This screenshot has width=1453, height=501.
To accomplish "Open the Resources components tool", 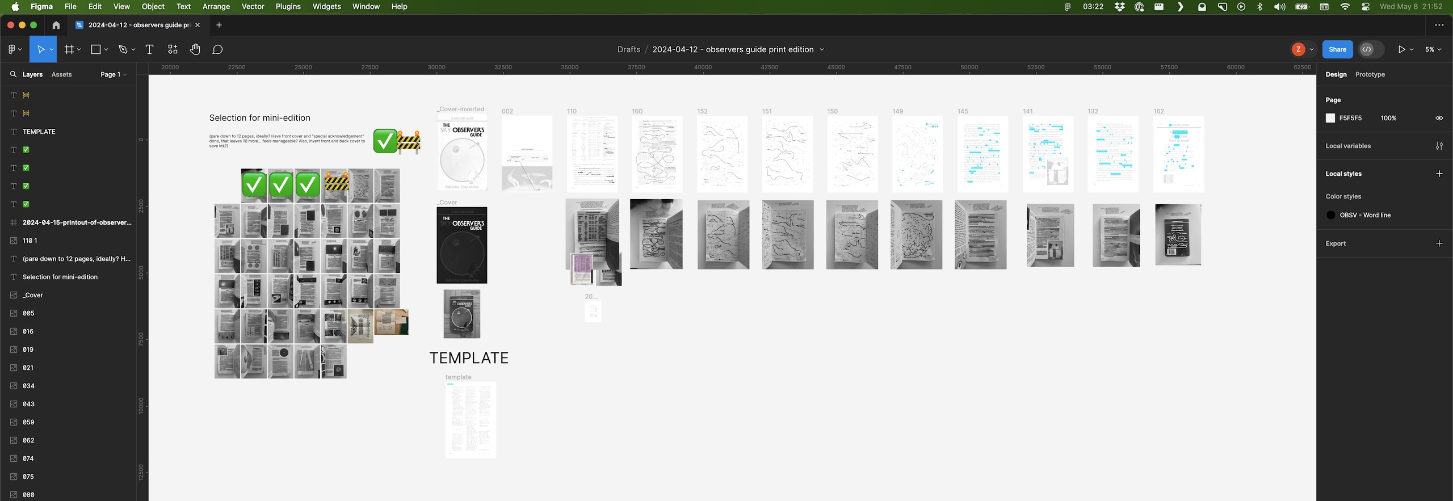I will pyautogui.click(x=173, y=50).
